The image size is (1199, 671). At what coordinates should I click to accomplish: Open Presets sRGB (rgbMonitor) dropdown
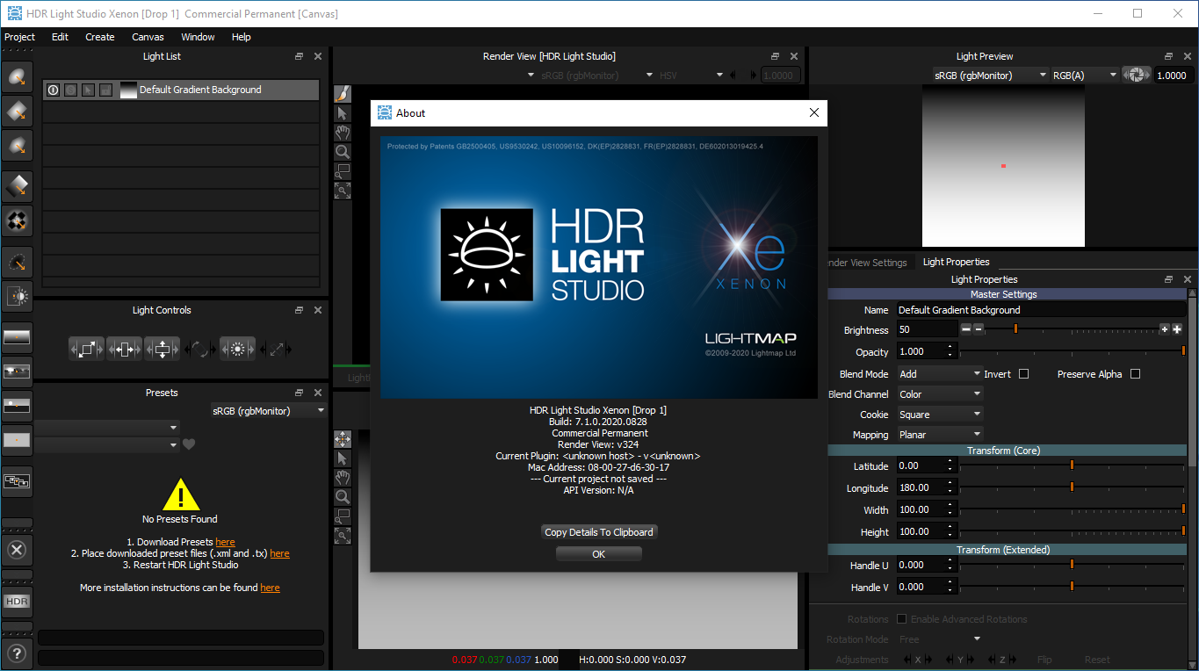pyautogui.click(x=268, y=411)
